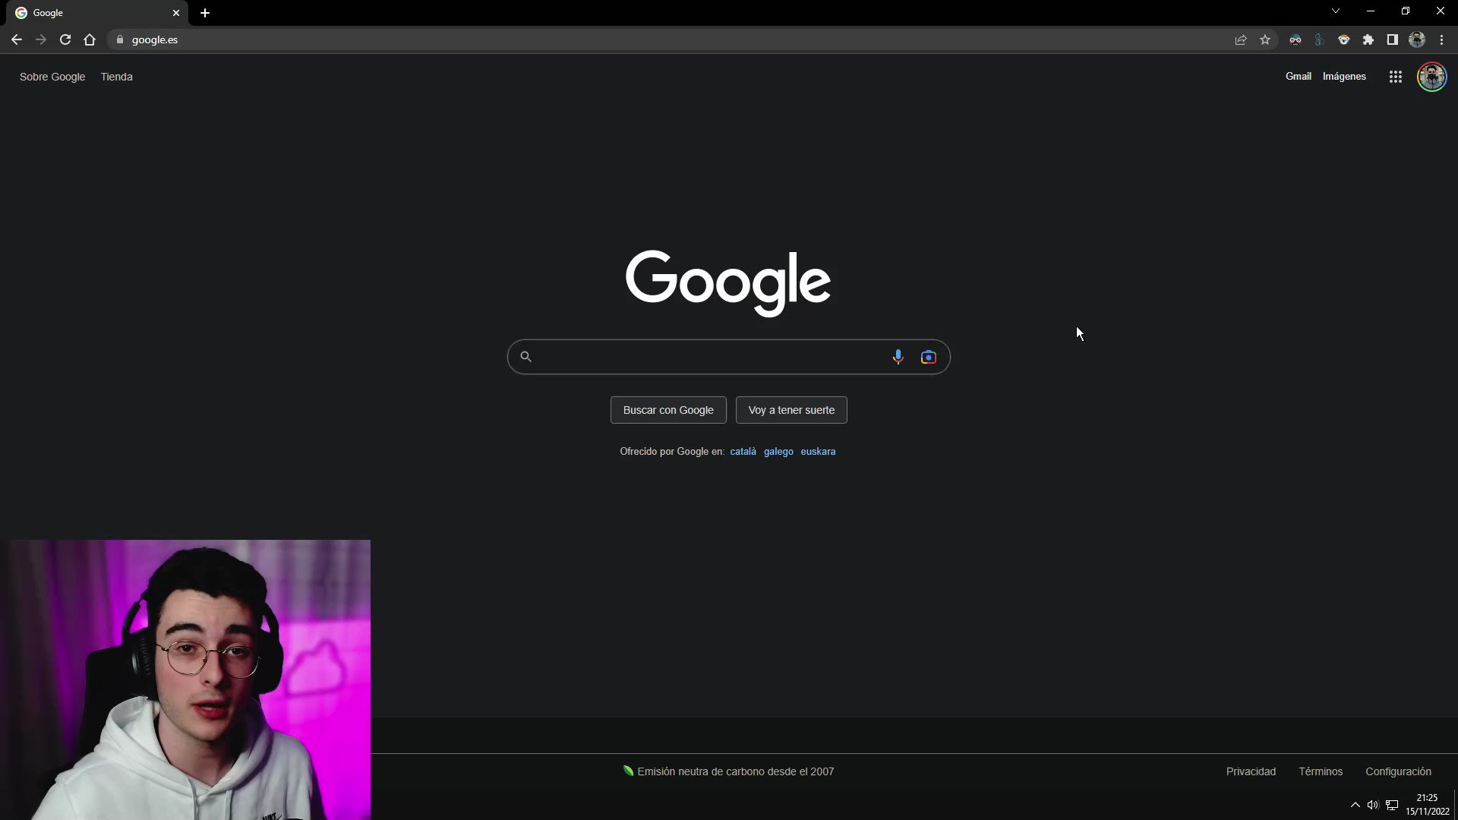Open the network icon in system tray
1458x820 pixels.
[1392, 805]
